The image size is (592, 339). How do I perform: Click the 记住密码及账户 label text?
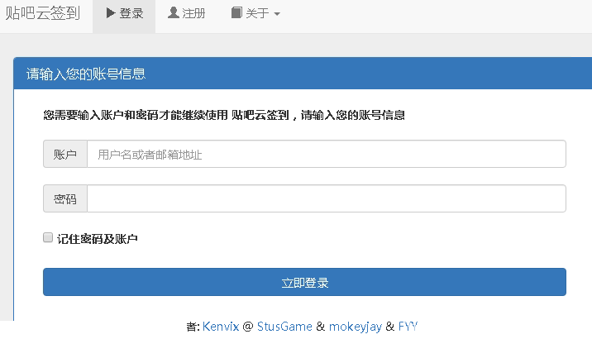click(x=97, y=239)
